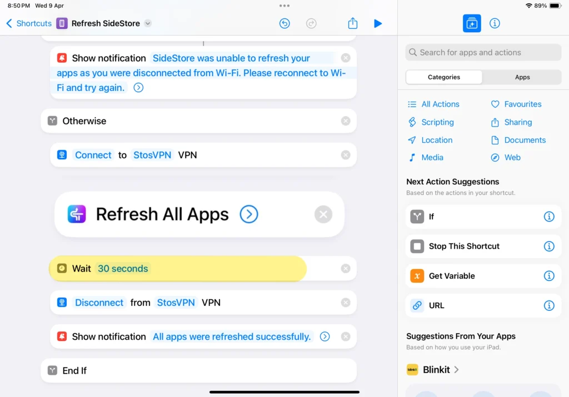
Task: Open All Actions category
Action: (x=433, y=104)
